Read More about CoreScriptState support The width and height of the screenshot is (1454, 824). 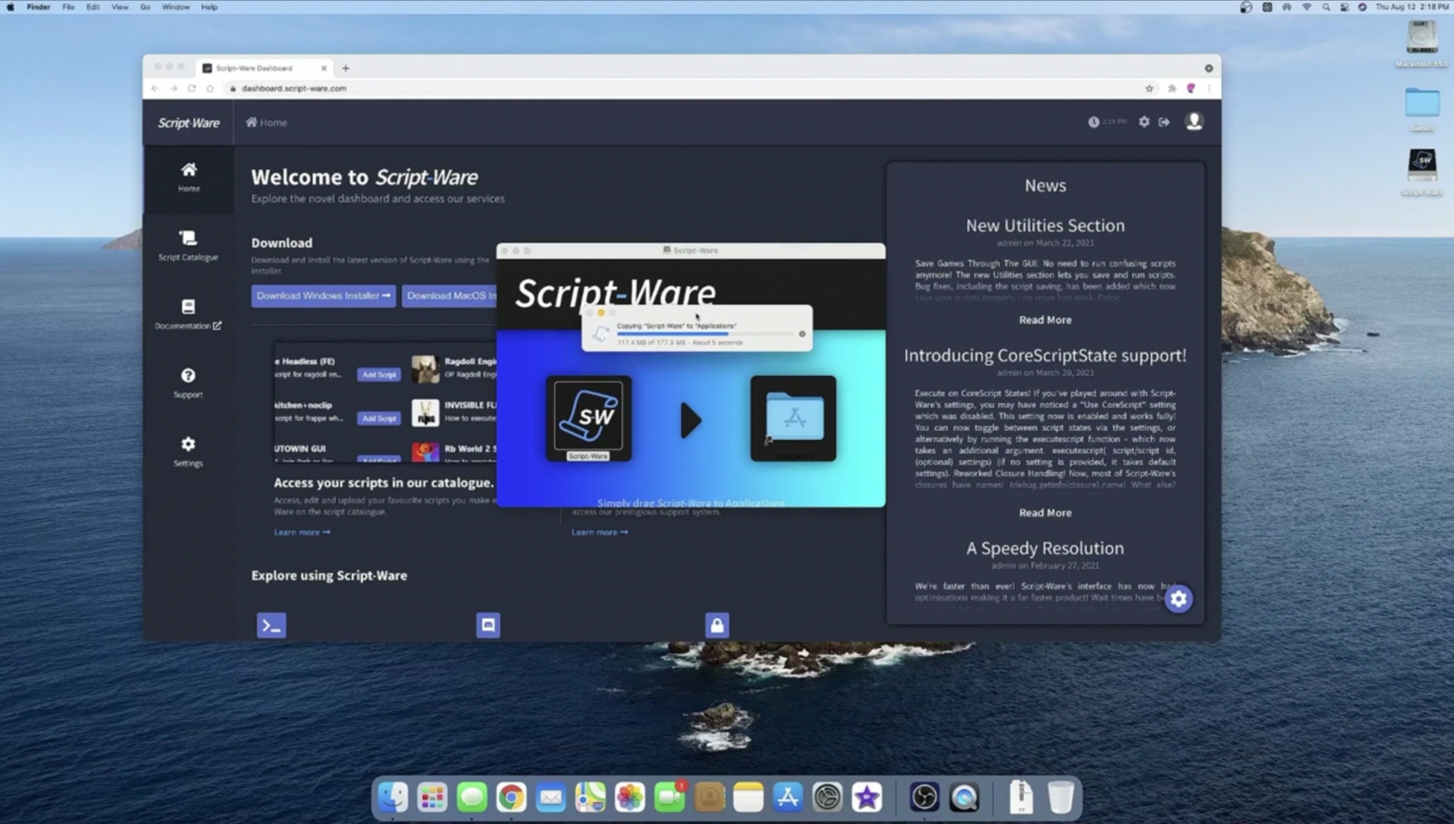(x=1045, y=513)
